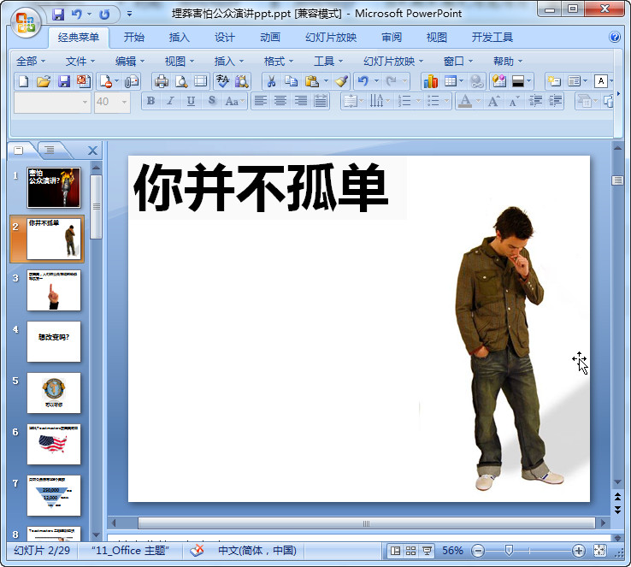Cut selection with the scissors icon
This screenshot has width=631, height=567.
coord(271,81)
